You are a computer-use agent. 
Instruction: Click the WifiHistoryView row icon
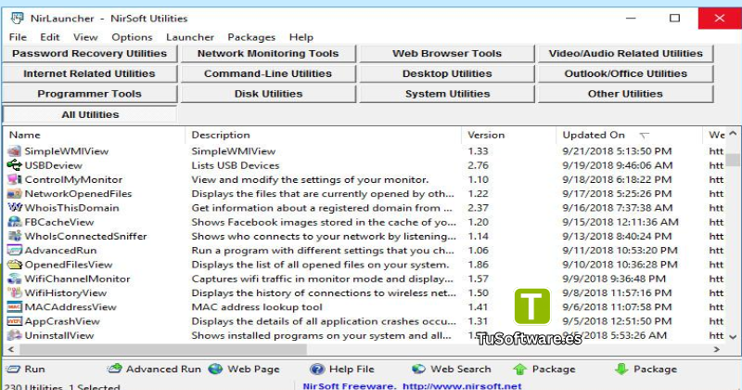pyautogui.click(x=15, y=292)
